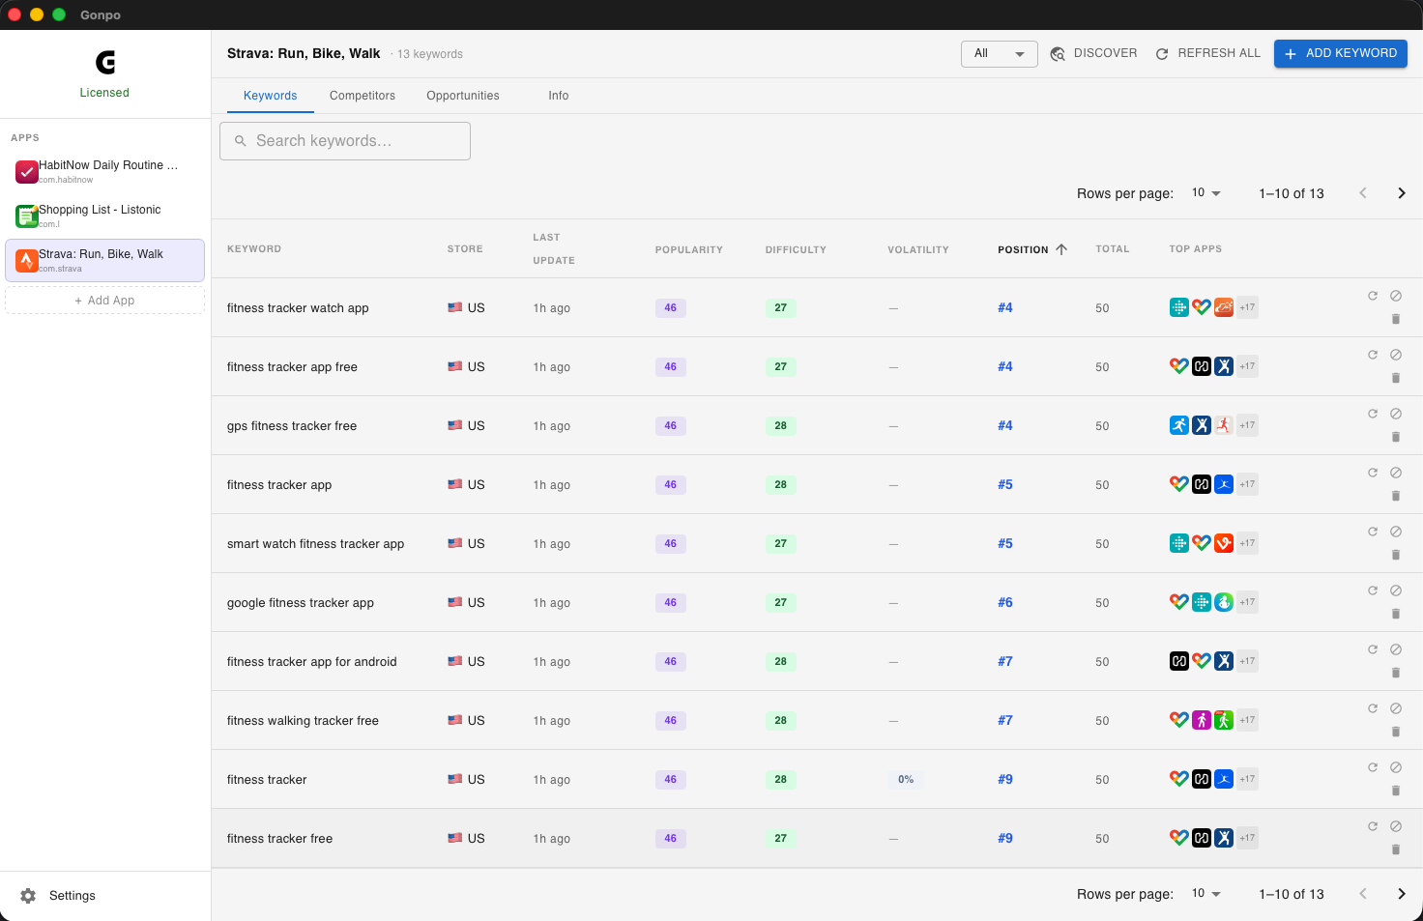The image size is (1423, 921).
Task: Open the Settings gear in the sidebar
Action: point(28,896)
